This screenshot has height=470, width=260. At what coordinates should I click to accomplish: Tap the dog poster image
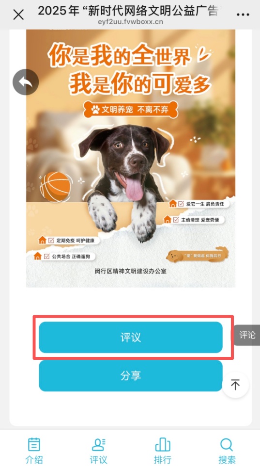(131, 158)
